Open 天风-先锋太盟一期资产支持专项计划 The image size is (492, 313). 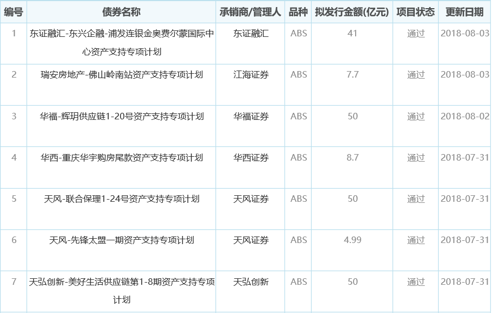(x=122, y=240)
